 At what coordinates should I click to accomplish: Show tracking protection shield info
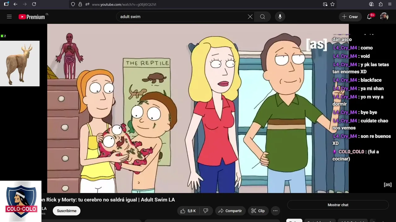[x=73, y=4]
